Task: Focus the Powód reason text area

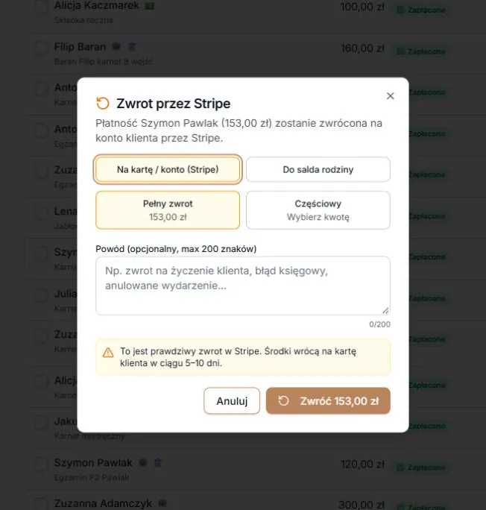Action: tap(243, 286)
